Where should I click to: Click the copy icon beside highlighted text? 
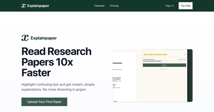[184, 54]
